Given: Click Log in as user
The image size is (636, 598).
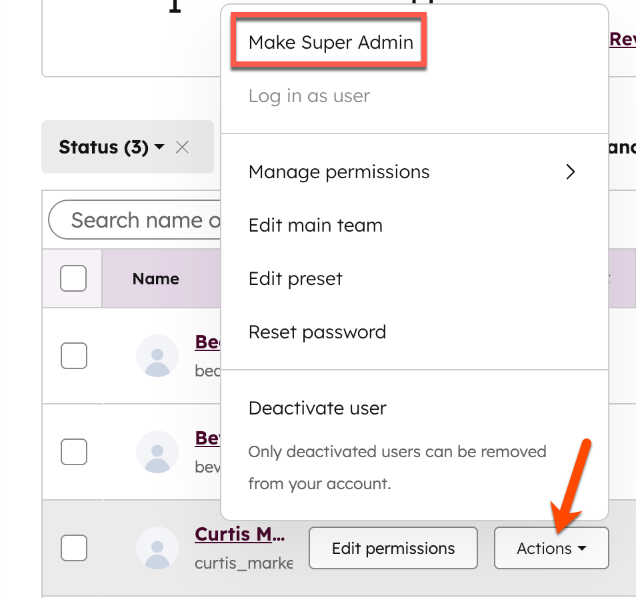Looking at the screenshot, I should [309, 95].
